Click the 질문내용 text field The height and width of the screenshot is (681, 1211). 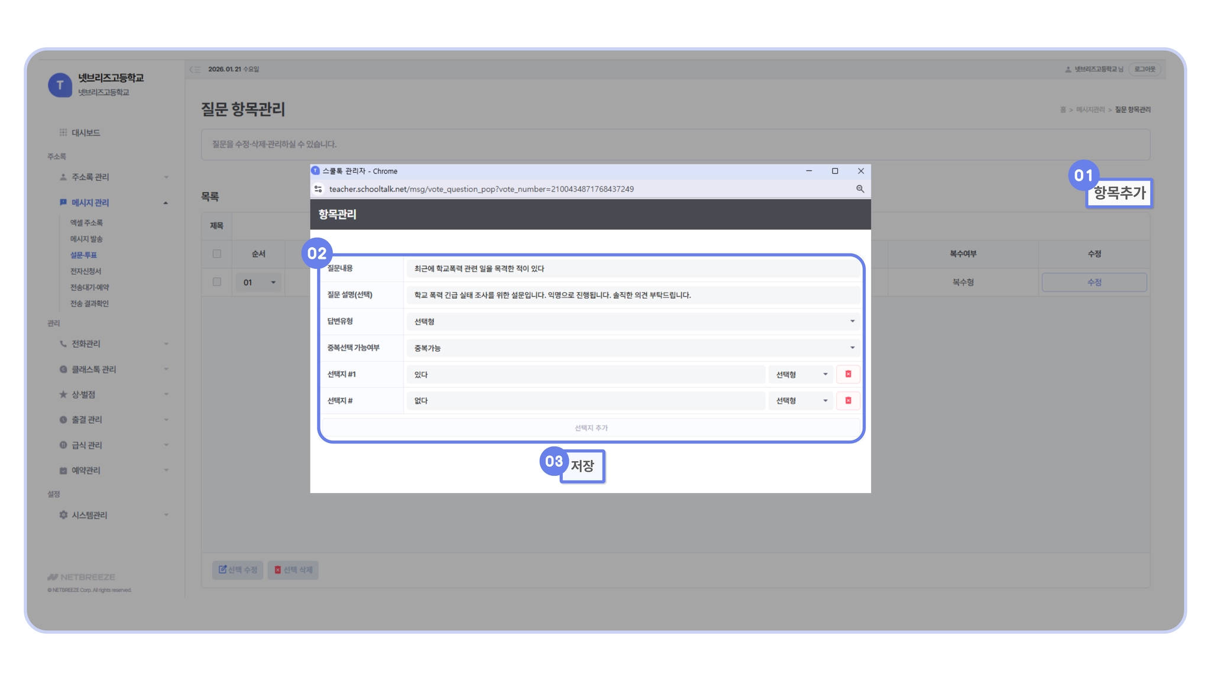pos(633,268)
